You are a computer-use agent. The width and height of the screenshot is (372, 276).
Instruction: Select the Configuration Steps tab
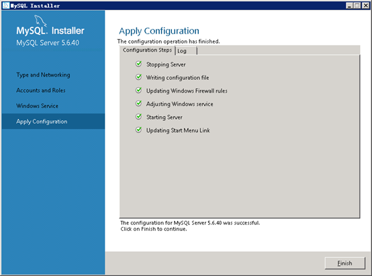pos(147,50)
